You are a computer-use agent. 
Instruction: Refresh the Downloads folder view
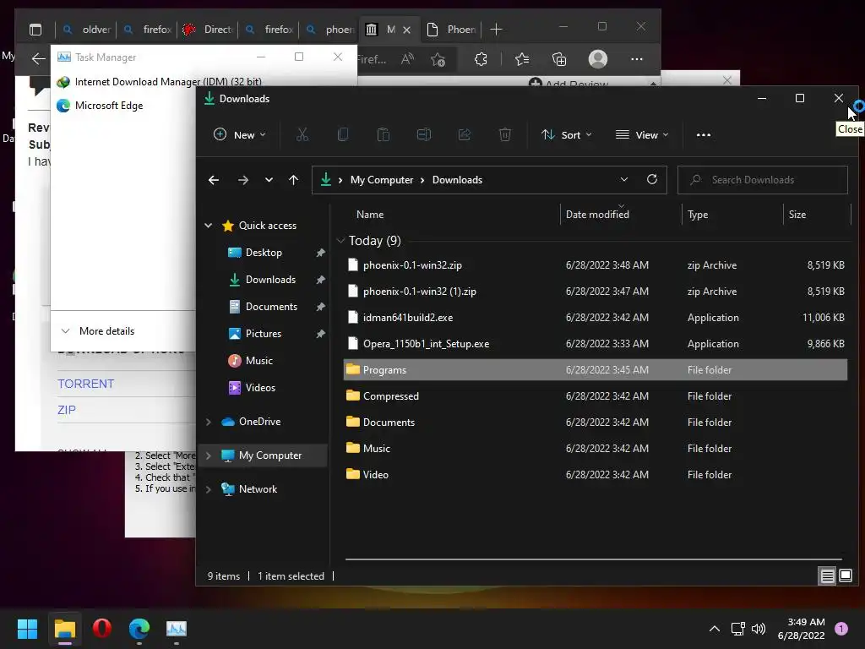pyautogui.click(x=652, y=179)
